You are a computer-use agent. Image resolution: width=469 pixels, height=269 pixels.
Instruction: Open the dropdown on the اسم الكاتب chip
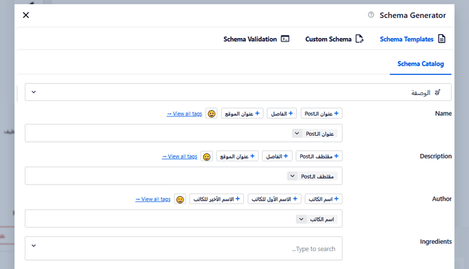pyautogui.click(x=301, y=219)
